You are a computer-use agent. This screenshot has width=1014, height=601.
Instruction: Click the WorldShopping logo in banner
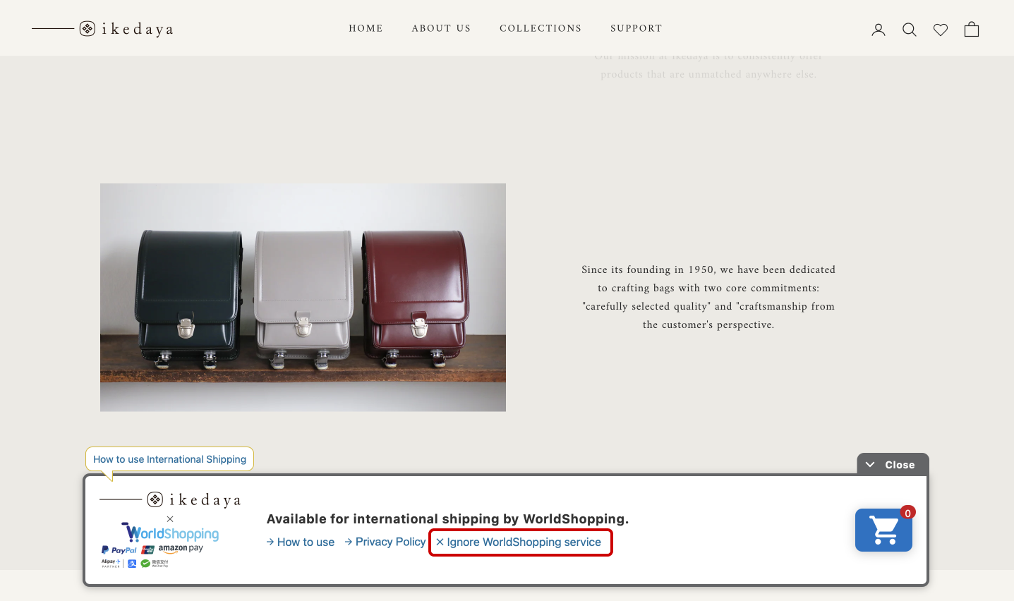coord(171,533)
